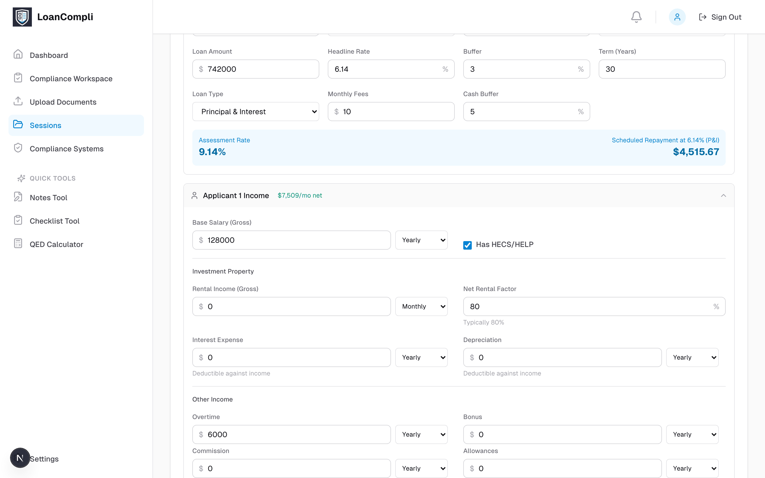This screenshot has width=765, height=478.
Task: Click the Dashboard home icon
Action: click(x=18, y=54)
